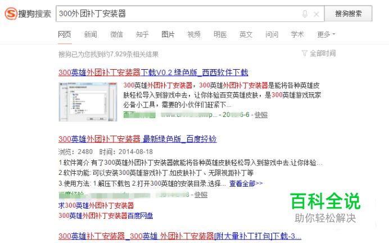Click the text 浏览: 2480

click(75, 152)
